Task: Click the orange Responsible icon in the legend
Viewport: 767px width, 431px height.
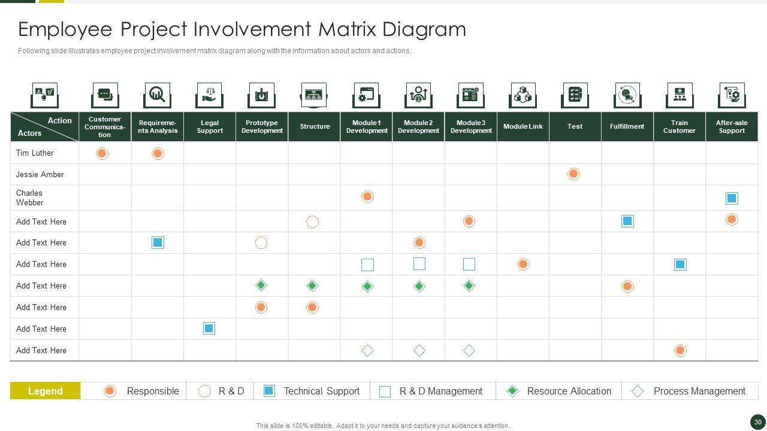Action: click(x=110, y=391)
